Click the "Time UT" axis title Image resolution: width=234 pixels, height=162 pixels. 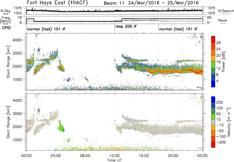pos(114,160)
